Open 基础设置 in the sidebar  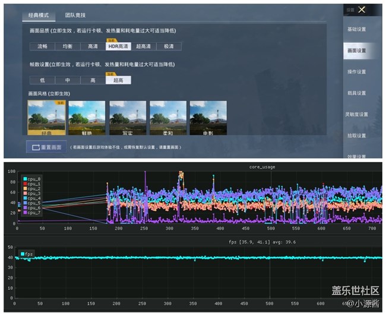pyautogui.click(x=356, y=29)
